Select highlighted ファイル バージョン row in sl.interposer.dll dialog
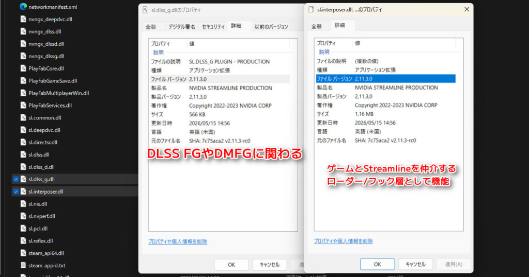The height and width of the screenshot is (277, 529). [x=385, y=79]
